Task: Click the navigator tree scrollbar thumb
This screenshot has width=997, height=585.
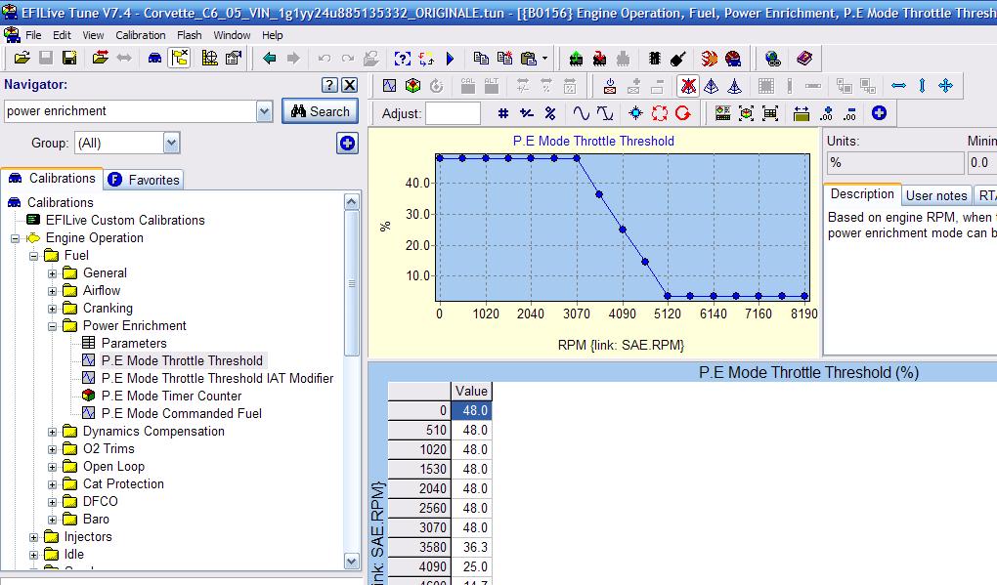Action: pyautogui.click(x=352, y=283)
